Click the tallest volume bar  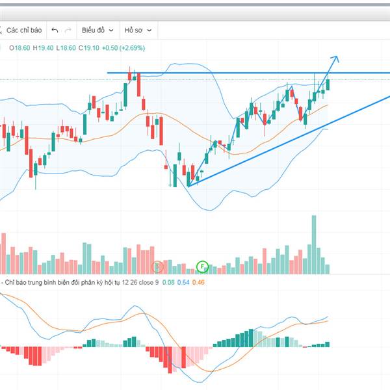click(x=314, y=245)
